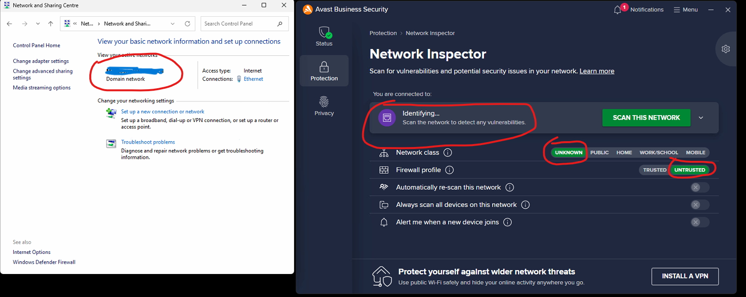Open the Status section in Avast sidebar
The width and height of the screenshot is (746, 297).
point(324,36)
